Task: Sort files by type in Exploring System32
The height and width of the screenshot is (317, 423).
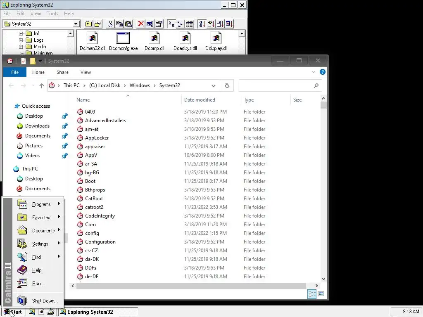Action: (x=211, y=24)
